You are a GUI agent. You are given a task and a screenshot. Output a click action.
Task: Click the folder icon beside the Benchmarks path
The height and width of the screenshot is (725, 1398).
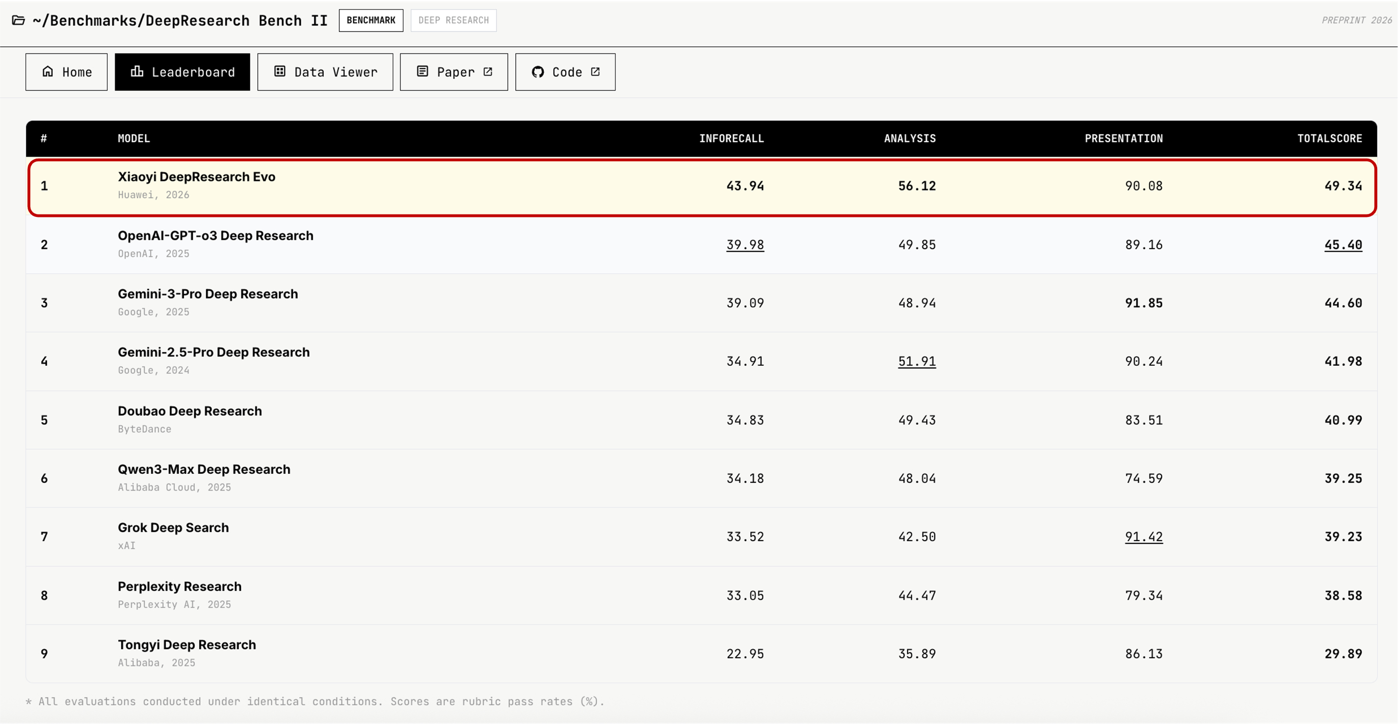coord(18,20)
